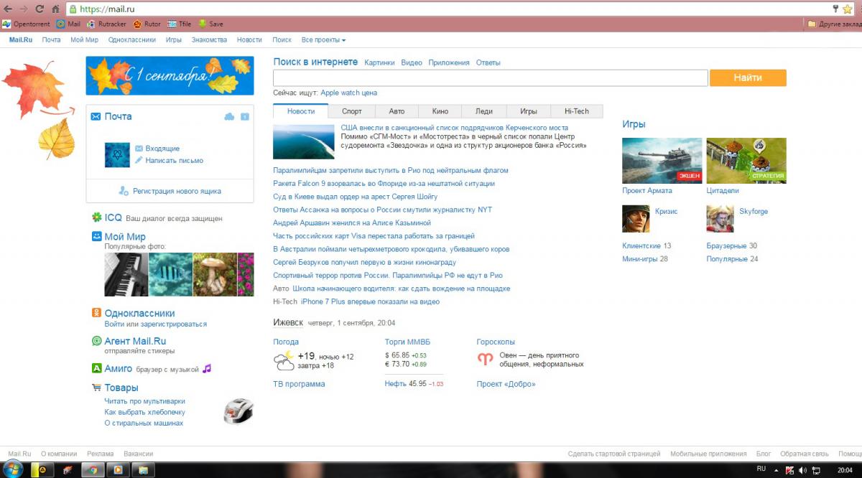Open the Знакомства item in top navigation
Viewport: 862px width, 478px height.
point(209,40)
